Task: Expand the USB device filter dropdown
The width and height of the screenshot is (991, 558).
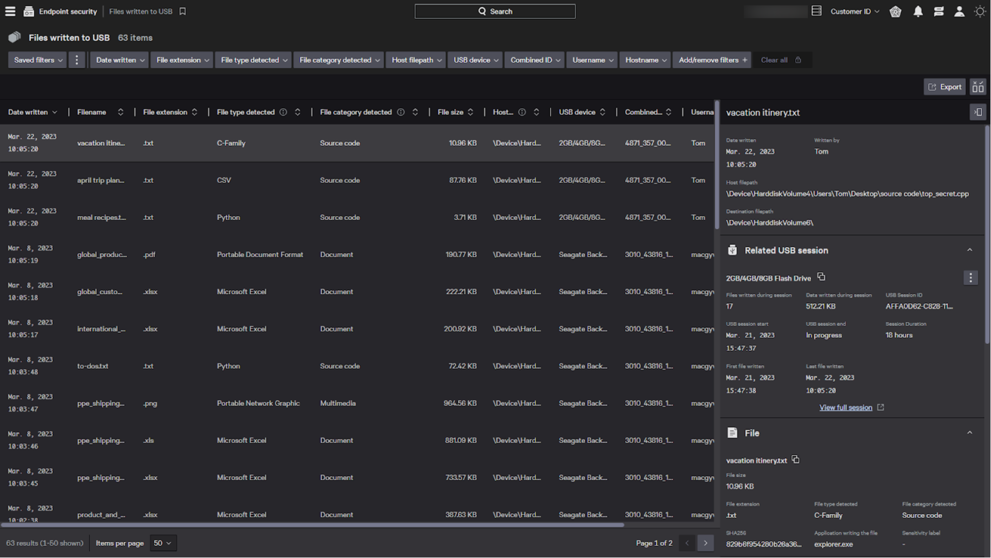Action: click(x=475, y=60)
